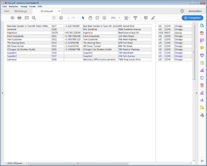Expand the left navigation pane arrow
This screenshot has width=207, height=166.
[3, 93]
